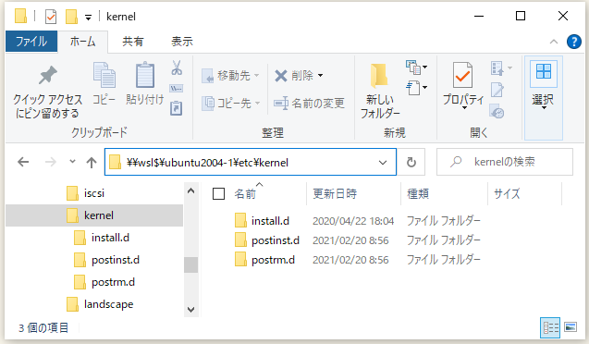This screenshot has height=344, width=589.
Task: Sort by Name (名前) column header
Action: [245, 194]
